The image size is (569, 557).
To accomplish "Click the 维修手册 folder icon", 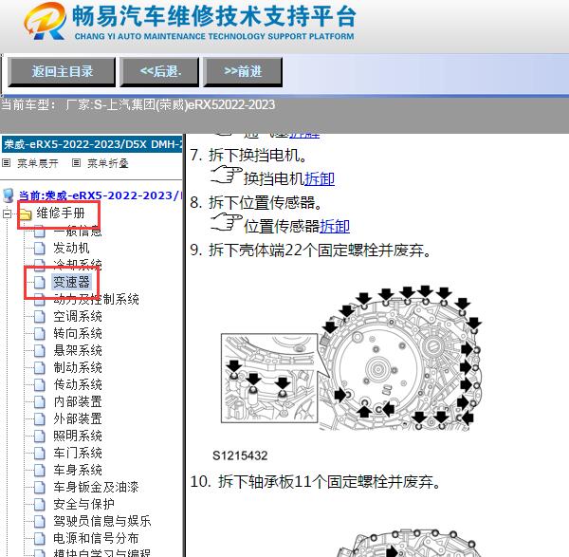I will pyautogui.click(x=26, y=214).
